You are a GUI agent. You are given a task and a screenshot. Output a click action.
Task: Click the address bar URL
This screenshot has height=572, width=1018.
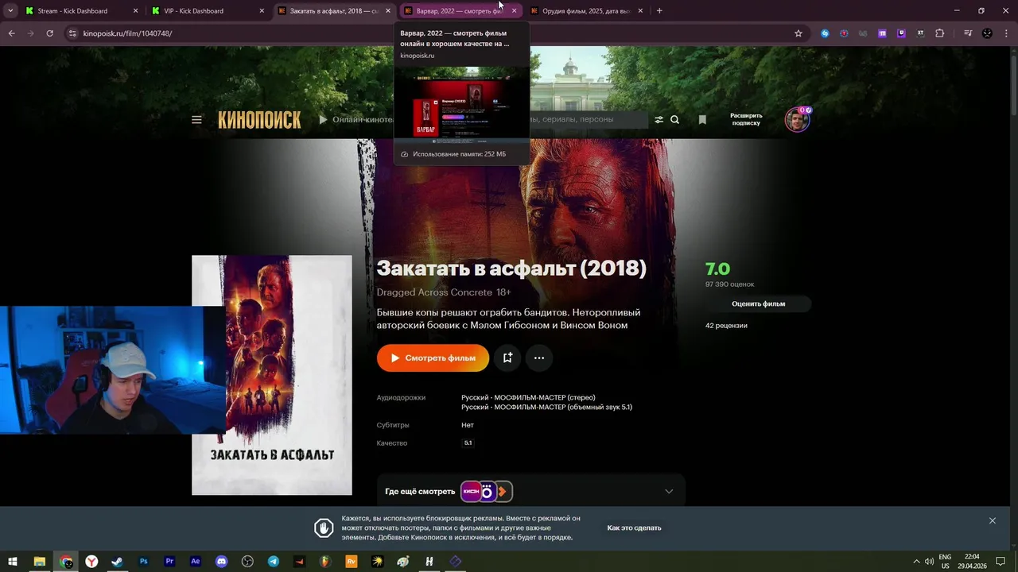pyautogui.click(x=127, y=33)
